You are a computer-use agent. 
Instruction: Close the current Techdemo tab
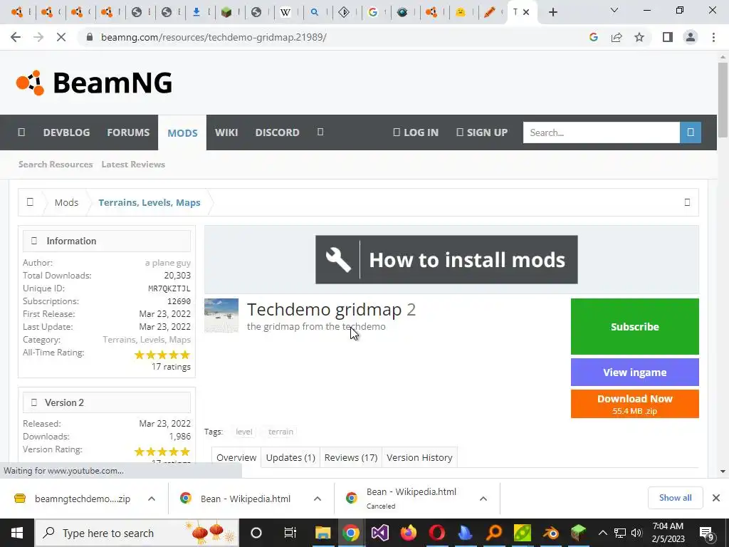point(526,13)
